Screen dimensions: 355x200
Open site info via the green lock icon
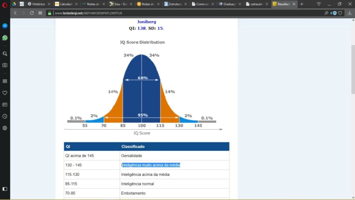pyautogui.click(x=49, y=13)
